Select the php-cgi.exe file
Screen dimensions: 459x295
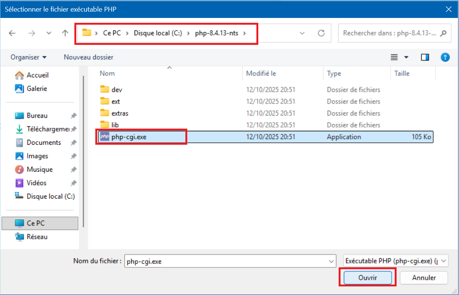tap(129, 137)
